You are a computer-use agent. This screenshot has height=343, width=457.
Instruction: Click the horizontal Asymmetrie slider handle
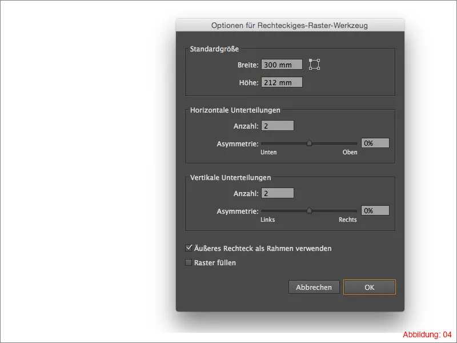coord(309,143)
